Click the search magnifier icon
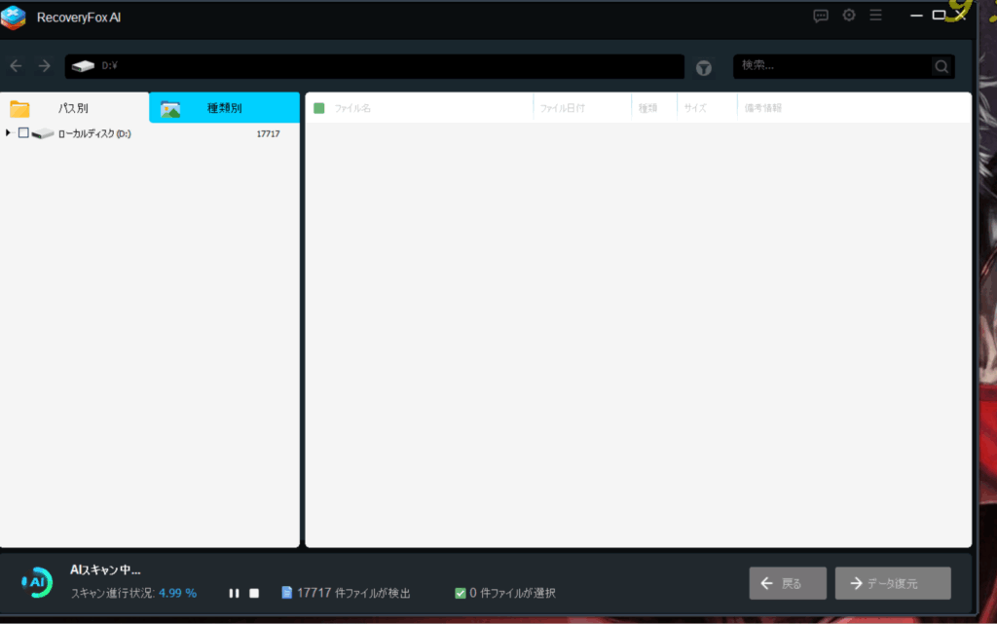Viewport: 997px width, 624px height. 942,66
